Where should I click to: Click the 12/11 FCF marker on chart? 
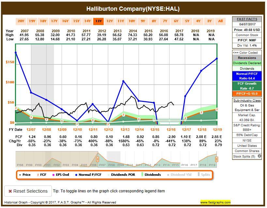pyautogui.click(x=93, y=120)
